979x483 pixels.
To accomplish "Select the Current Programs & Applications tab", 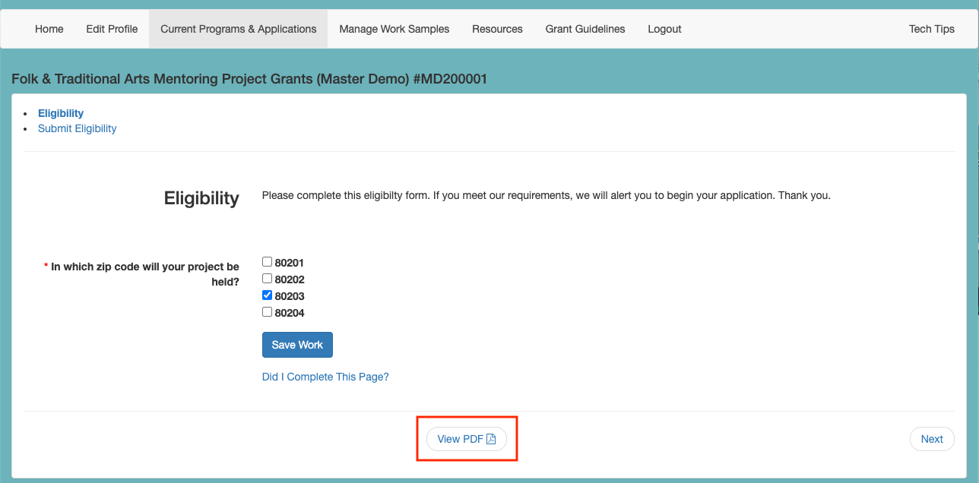I will [238, 28].
